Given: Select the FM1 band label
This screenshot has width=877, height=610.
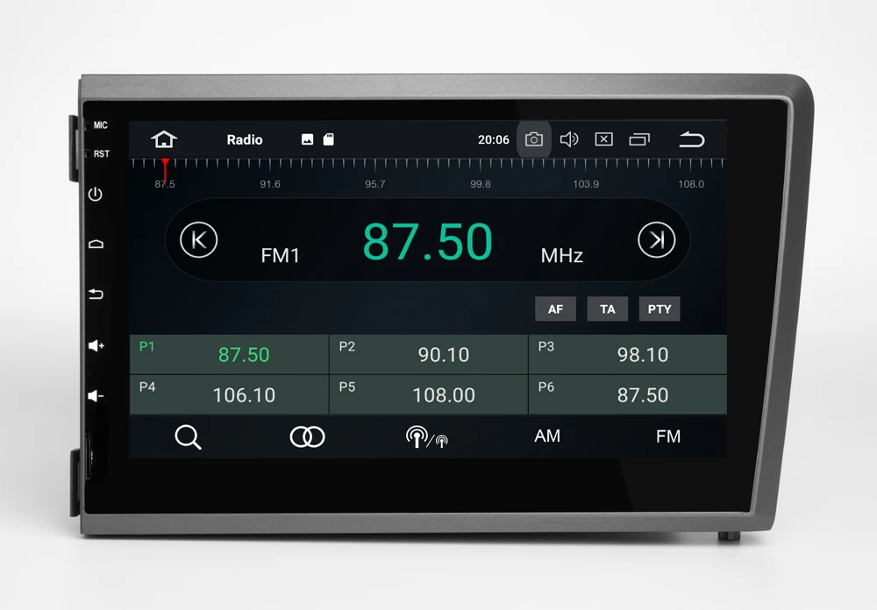Looking at the screenshot, I should pos(281,255).
